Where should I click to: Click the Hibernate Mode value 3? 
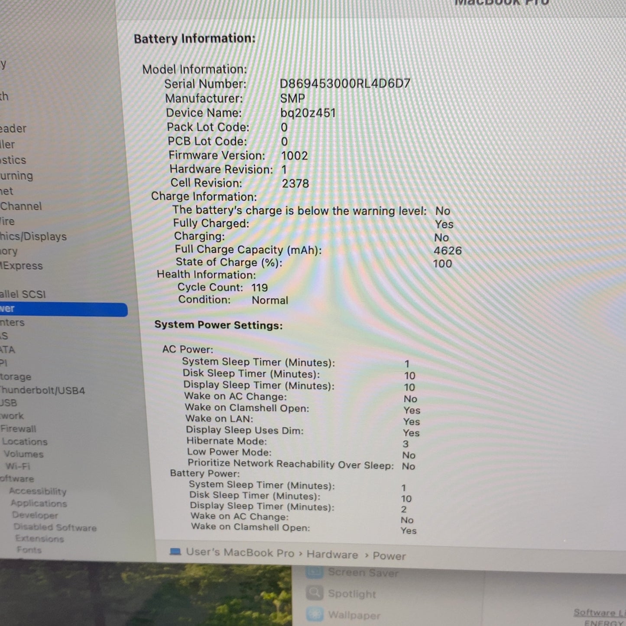pos(405,444)
